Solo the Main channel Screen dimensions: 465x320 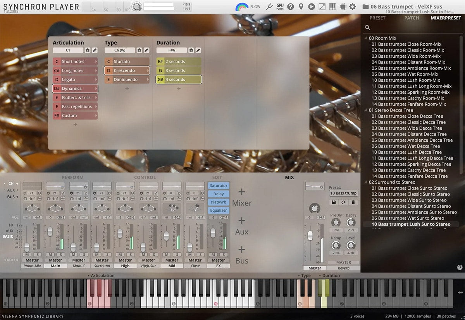(x=61, y=255)
